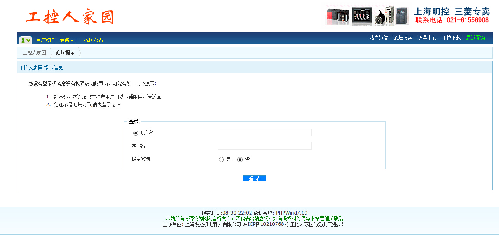Open 论坛搜索 in the navigation bar
The height and width of the screenshot is (246, 499).
click(403, 38)
